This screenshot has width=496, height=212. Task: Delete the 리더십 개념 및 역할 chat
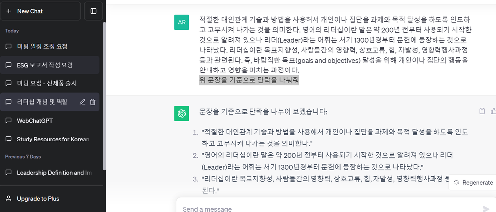coord(93,102)
